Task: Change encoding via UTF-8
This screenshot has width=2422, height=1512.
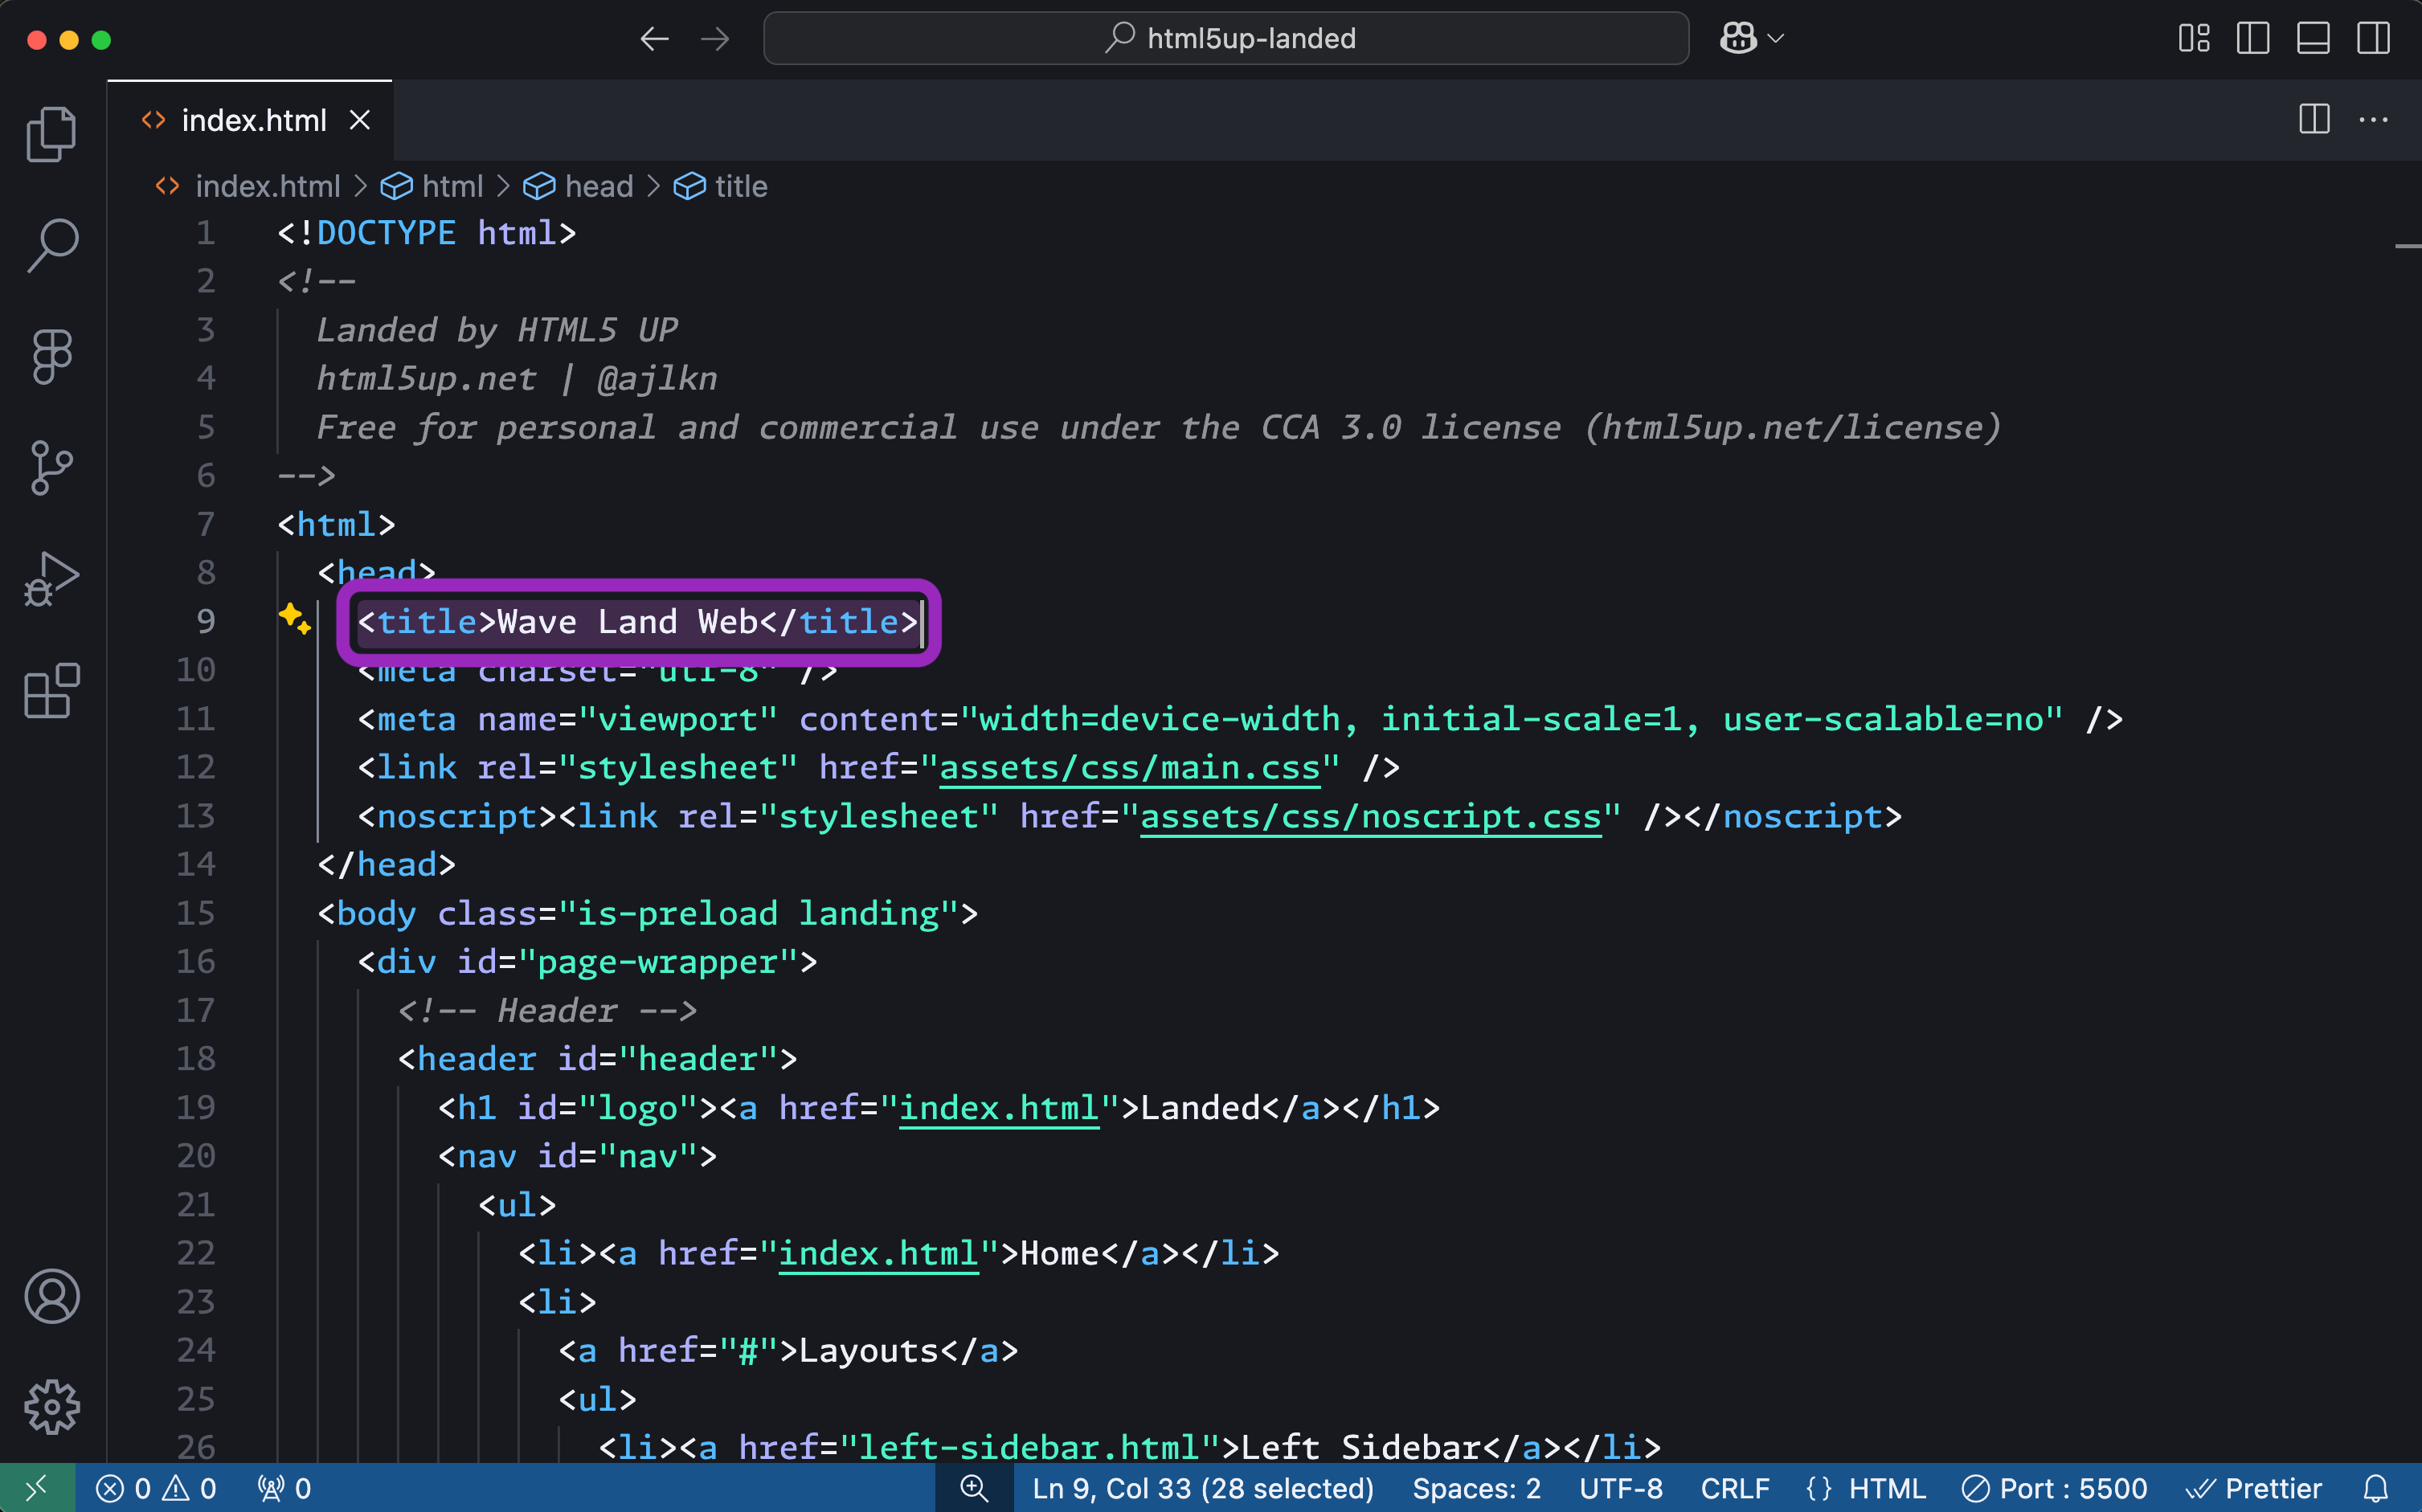Action: point(1621,1488)
